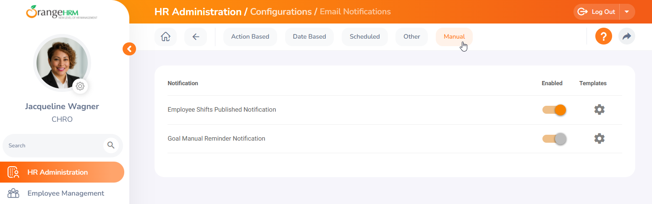Open templates gear for Employee Shifts Published Notification
The height and width of the screenshot is (204, 652).
point(599,110)
